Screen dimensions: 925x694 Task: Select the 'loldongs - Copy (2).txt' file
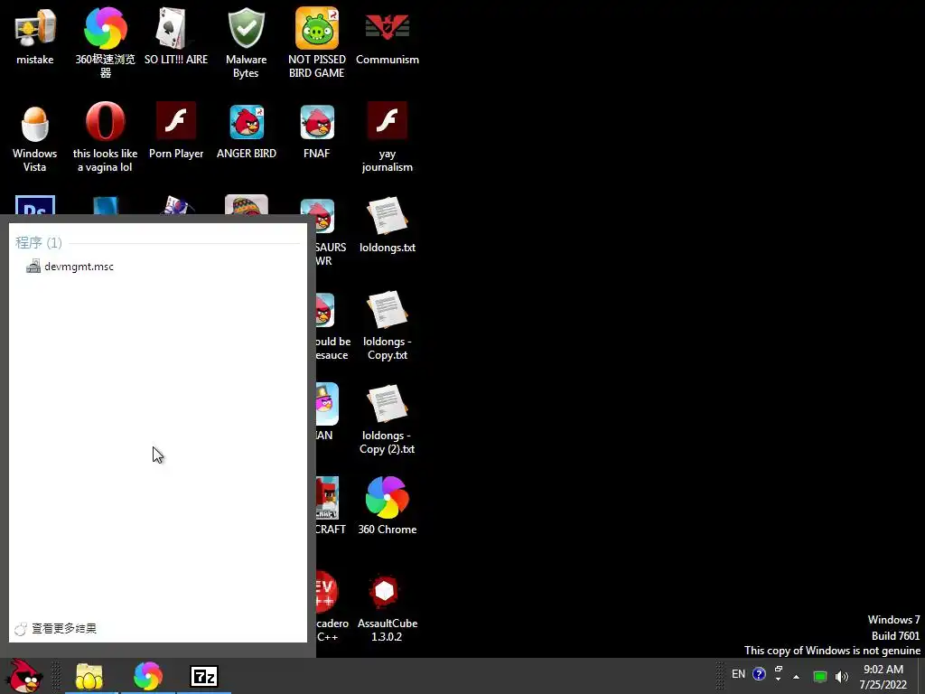pos(387,419)
